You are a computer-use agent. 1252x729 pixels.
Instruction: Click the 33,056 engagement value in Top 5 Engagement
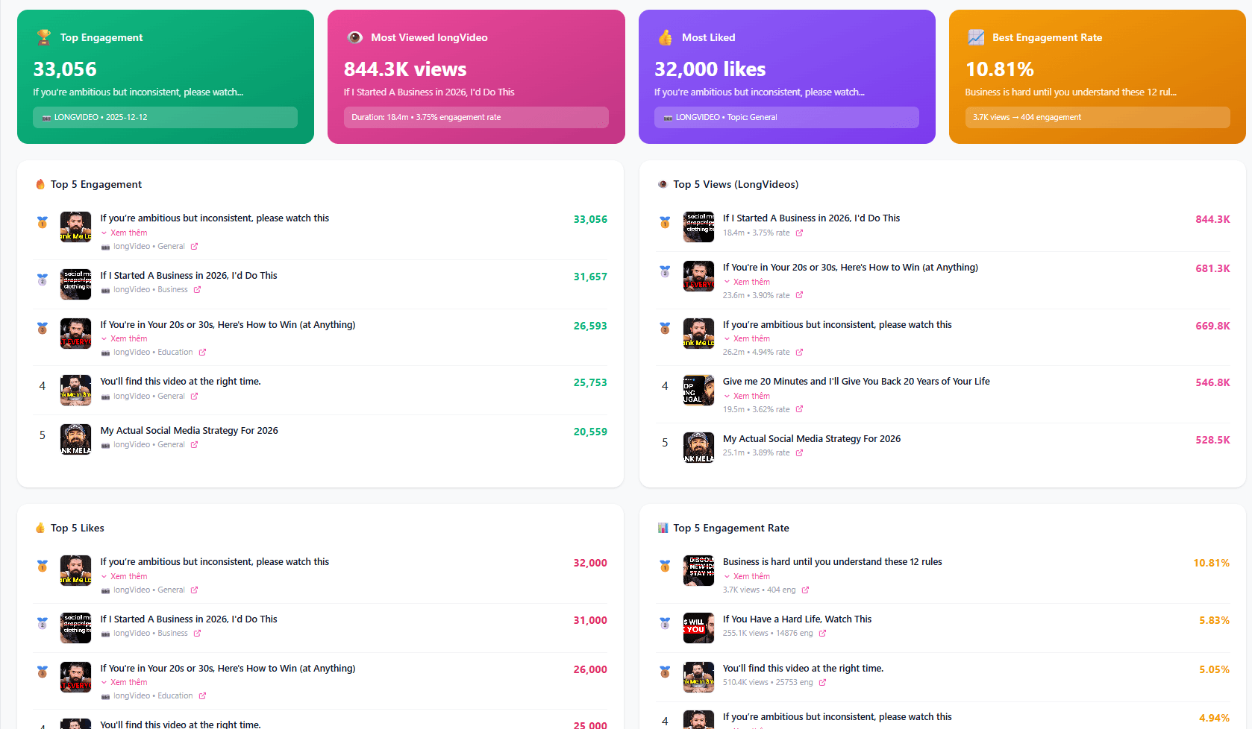point(590,219)
